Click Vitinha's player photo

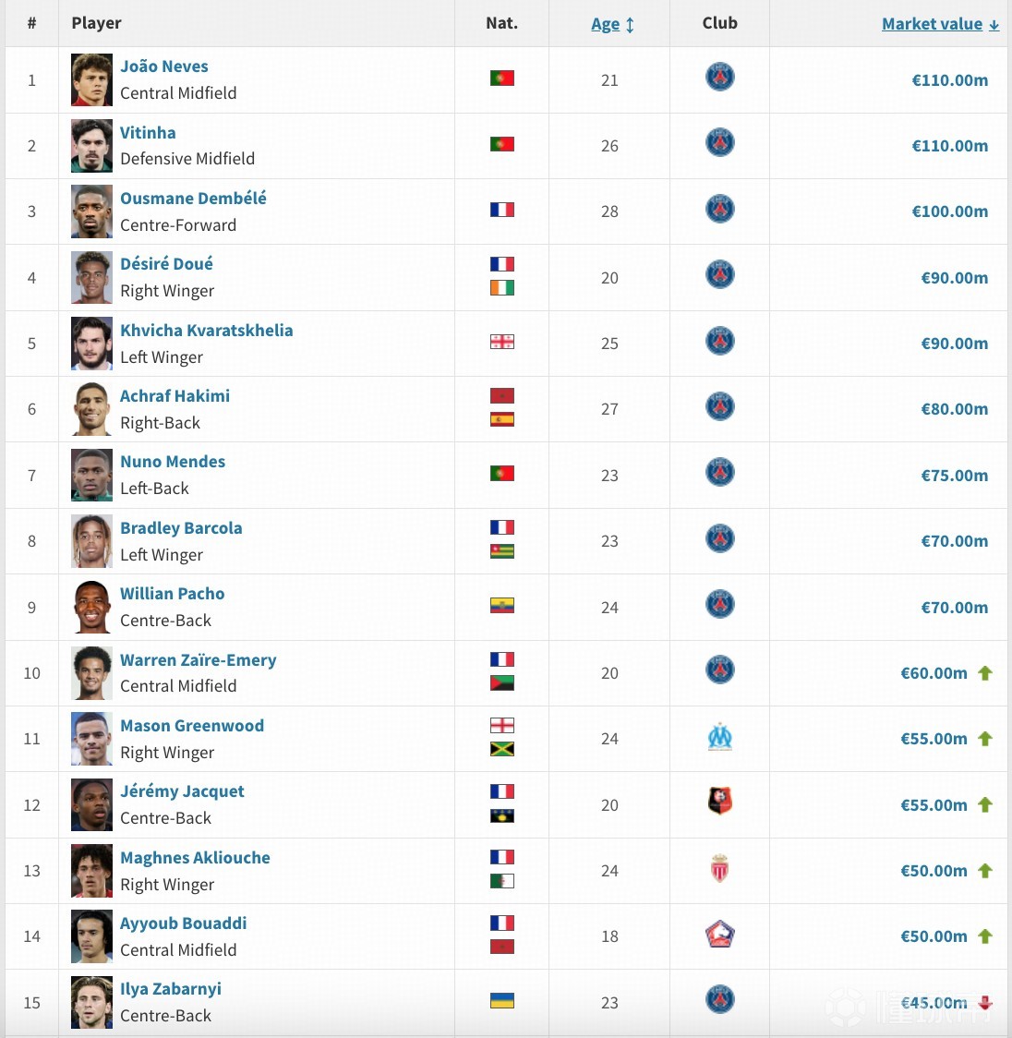pyautogui.click(x=91, y=146)
